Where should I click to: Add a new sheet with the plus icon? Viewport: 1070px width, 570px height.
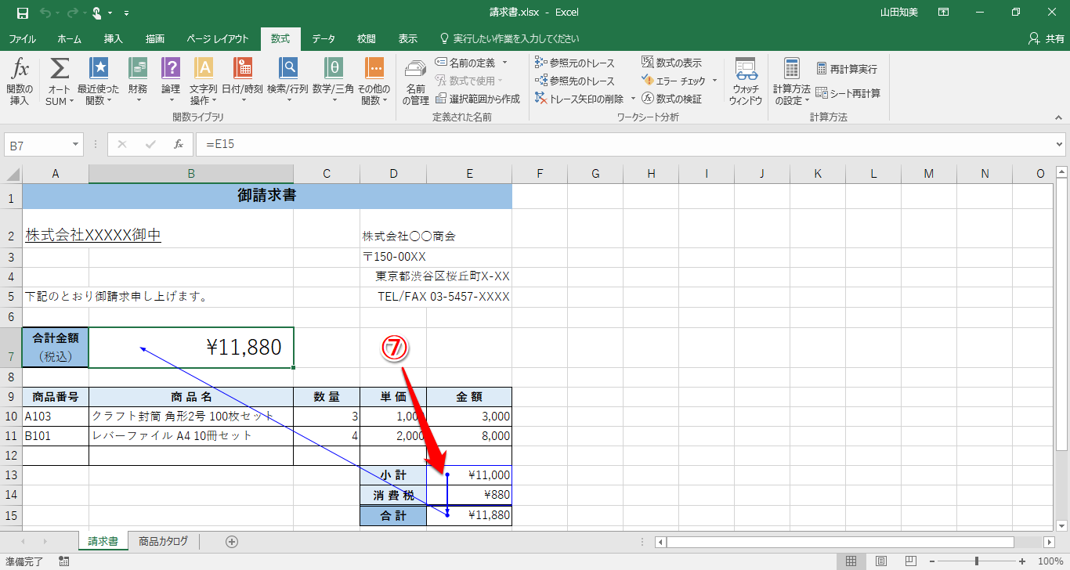[x=231, y=541]
